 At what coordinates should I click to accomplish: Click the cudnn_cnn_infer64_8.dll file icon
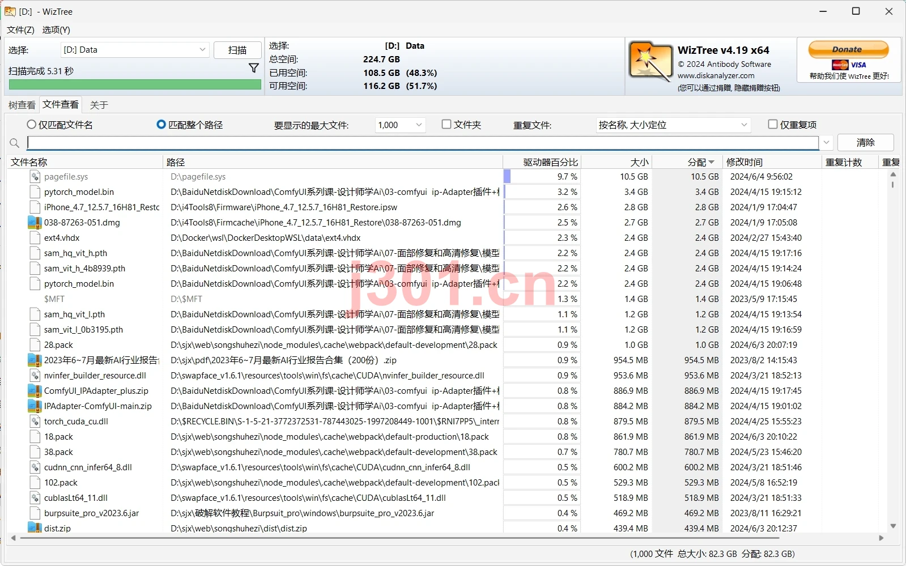coord(35,467)
